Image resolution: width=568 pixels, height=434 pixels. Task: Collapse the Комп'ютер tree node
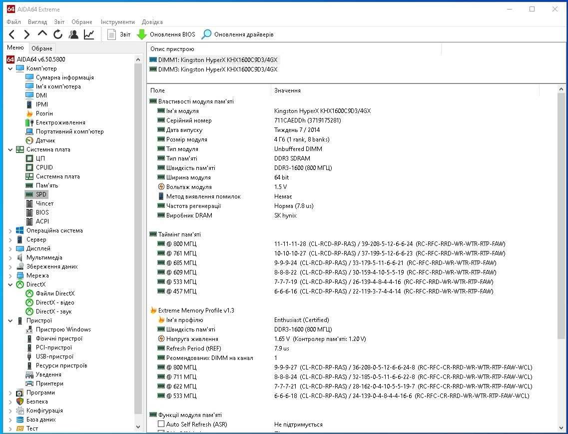coord(10,68)
